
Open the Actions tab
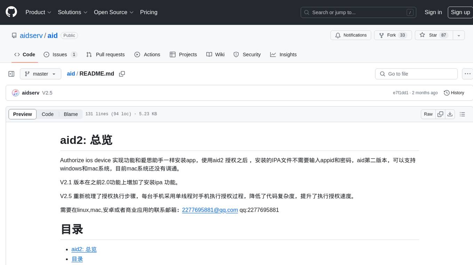[x=147, y=54]
